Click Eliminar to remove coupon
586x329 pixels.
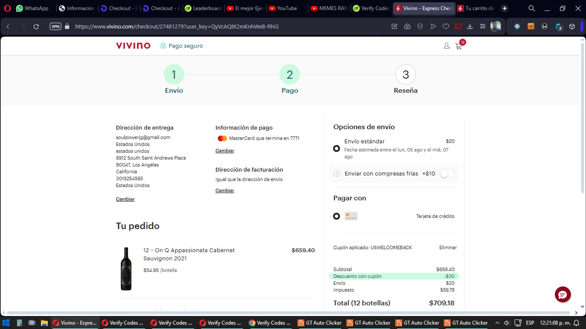point(448,247)
